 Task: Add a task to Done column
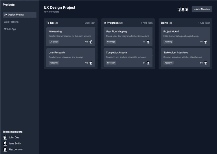tap(204, 23)
